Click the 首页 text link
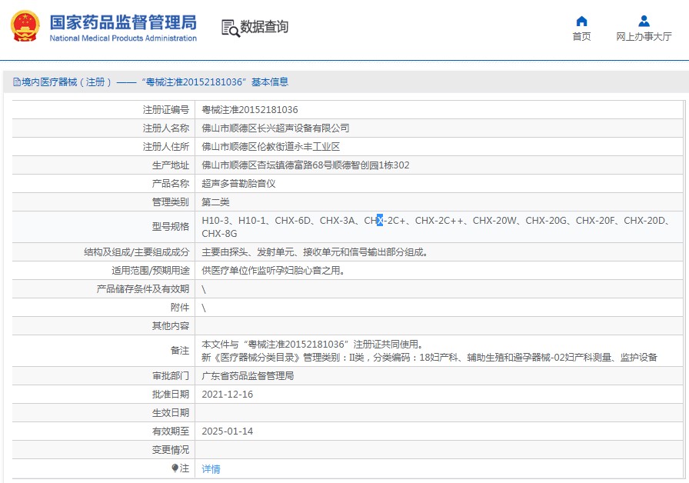 [x=581, y=36]
